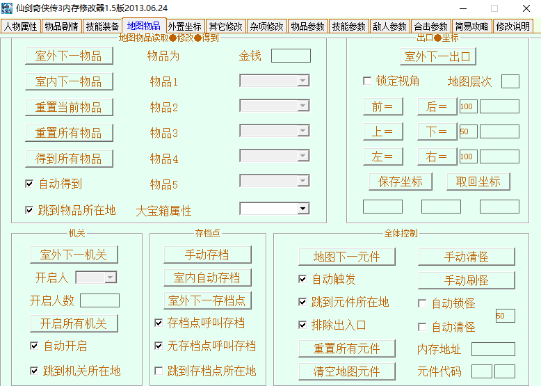Open the 修改说明 tab
Screen dimensions: 541x386
(513, 26)
